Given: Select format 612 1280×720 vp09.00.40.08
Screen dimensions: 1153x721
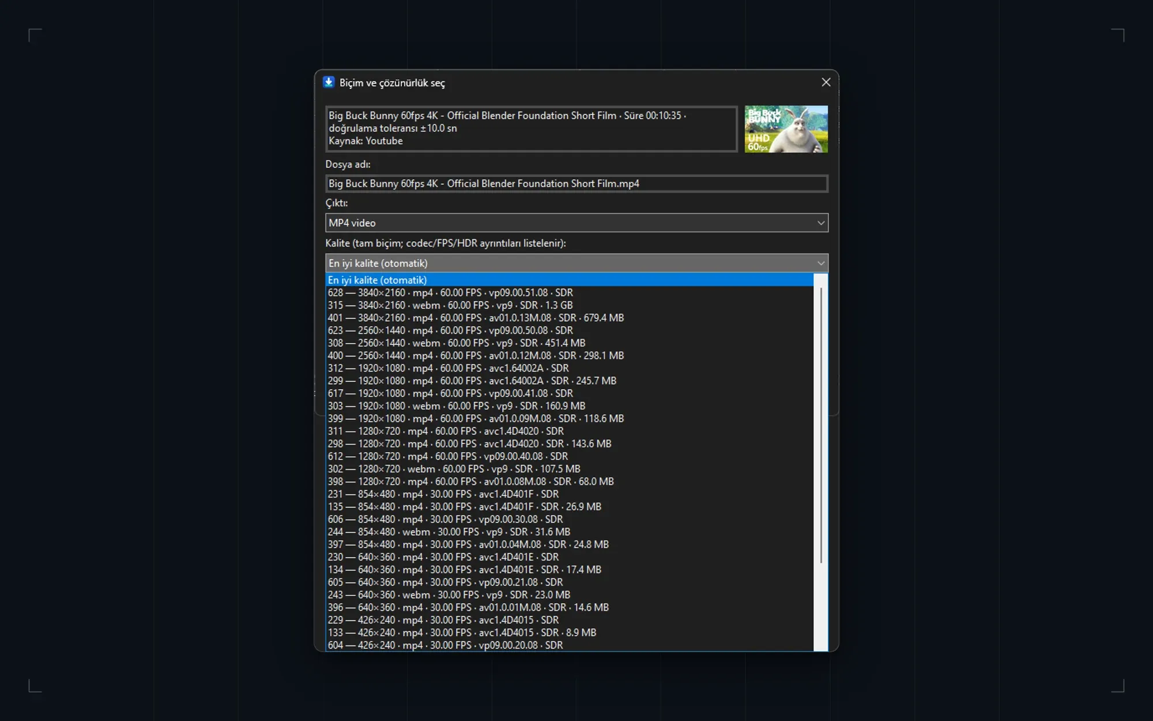Looking at the screenshot, I should pos(570,456).
